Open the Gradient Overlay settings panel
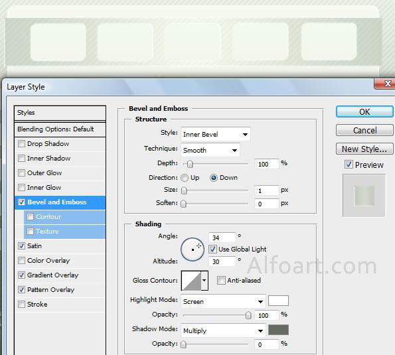Screen dimensions: 395x355 point(52,275)
